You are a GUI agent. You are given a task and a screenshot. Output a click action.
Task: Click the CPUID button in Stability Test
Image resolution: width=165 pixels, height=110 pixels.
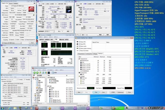coord(113,92)
